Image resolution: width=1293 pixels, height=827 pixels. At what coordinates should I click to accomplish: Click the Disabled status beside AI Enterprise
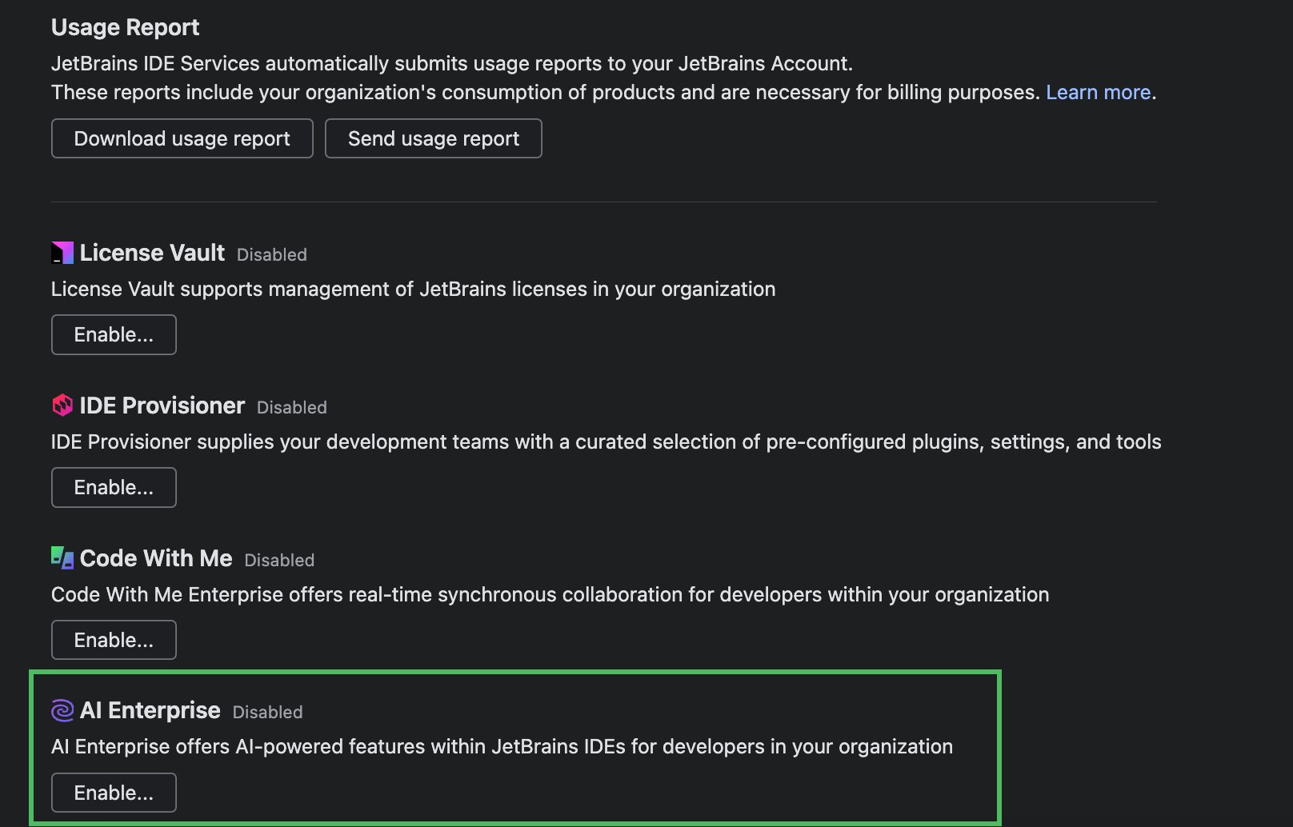pyautogui.click(x=267, y=712)
